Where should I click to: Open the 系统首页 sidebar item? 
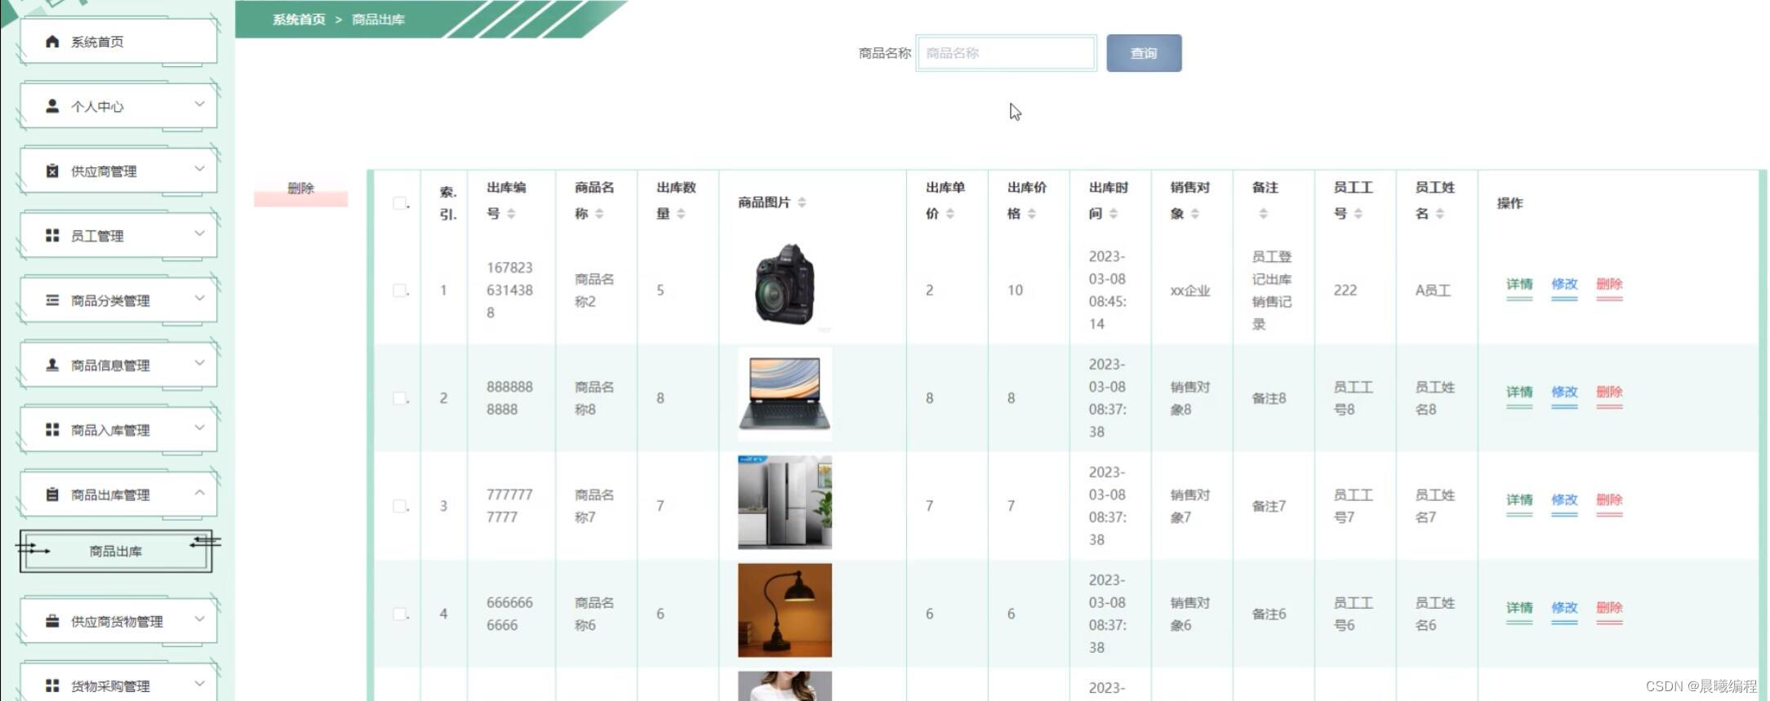coord(119,42)
